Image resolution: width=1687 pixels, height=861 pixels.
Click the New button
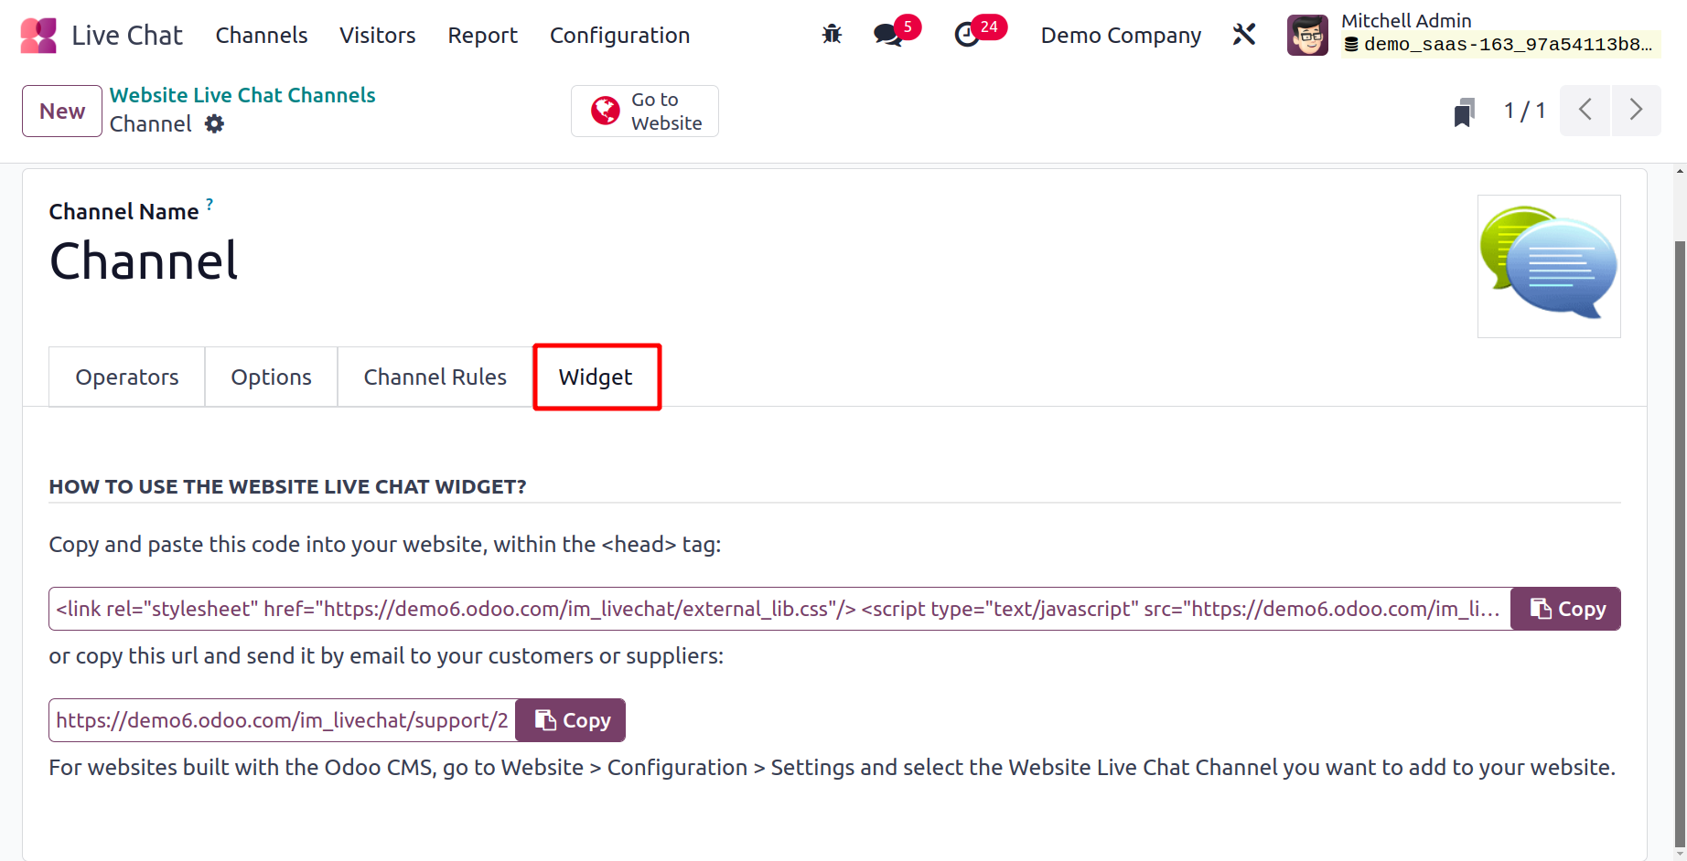pyautogui.click(x=62, y=111)
